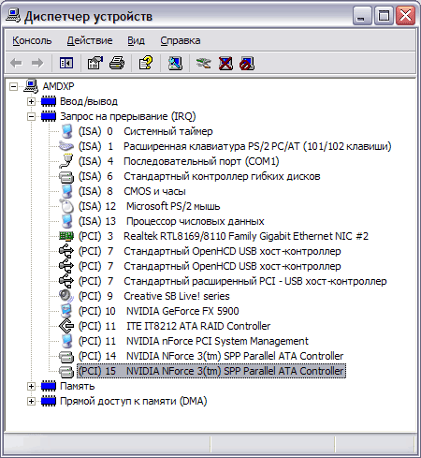The width and height of the screenshot is (421, 458).
Task: Click the Системный таймер device icon
Action: point(66,131)
